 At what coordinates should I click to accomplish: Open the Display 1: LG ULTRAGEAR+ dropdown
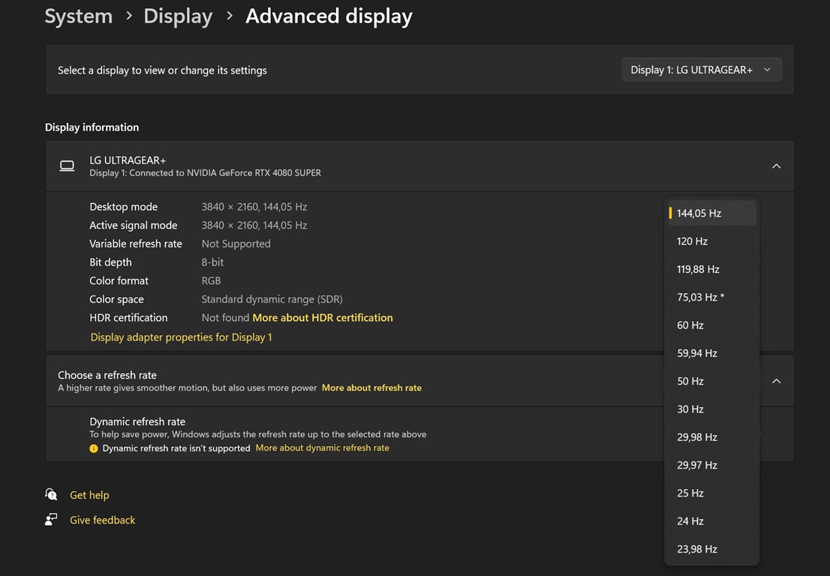point(702,70)
